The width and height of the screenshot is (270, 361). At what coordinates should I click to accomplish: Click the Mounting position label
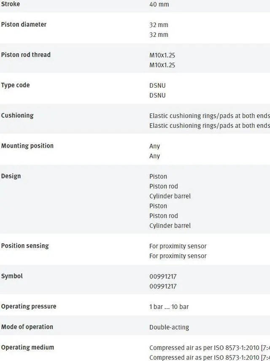(x=27, y=146)
